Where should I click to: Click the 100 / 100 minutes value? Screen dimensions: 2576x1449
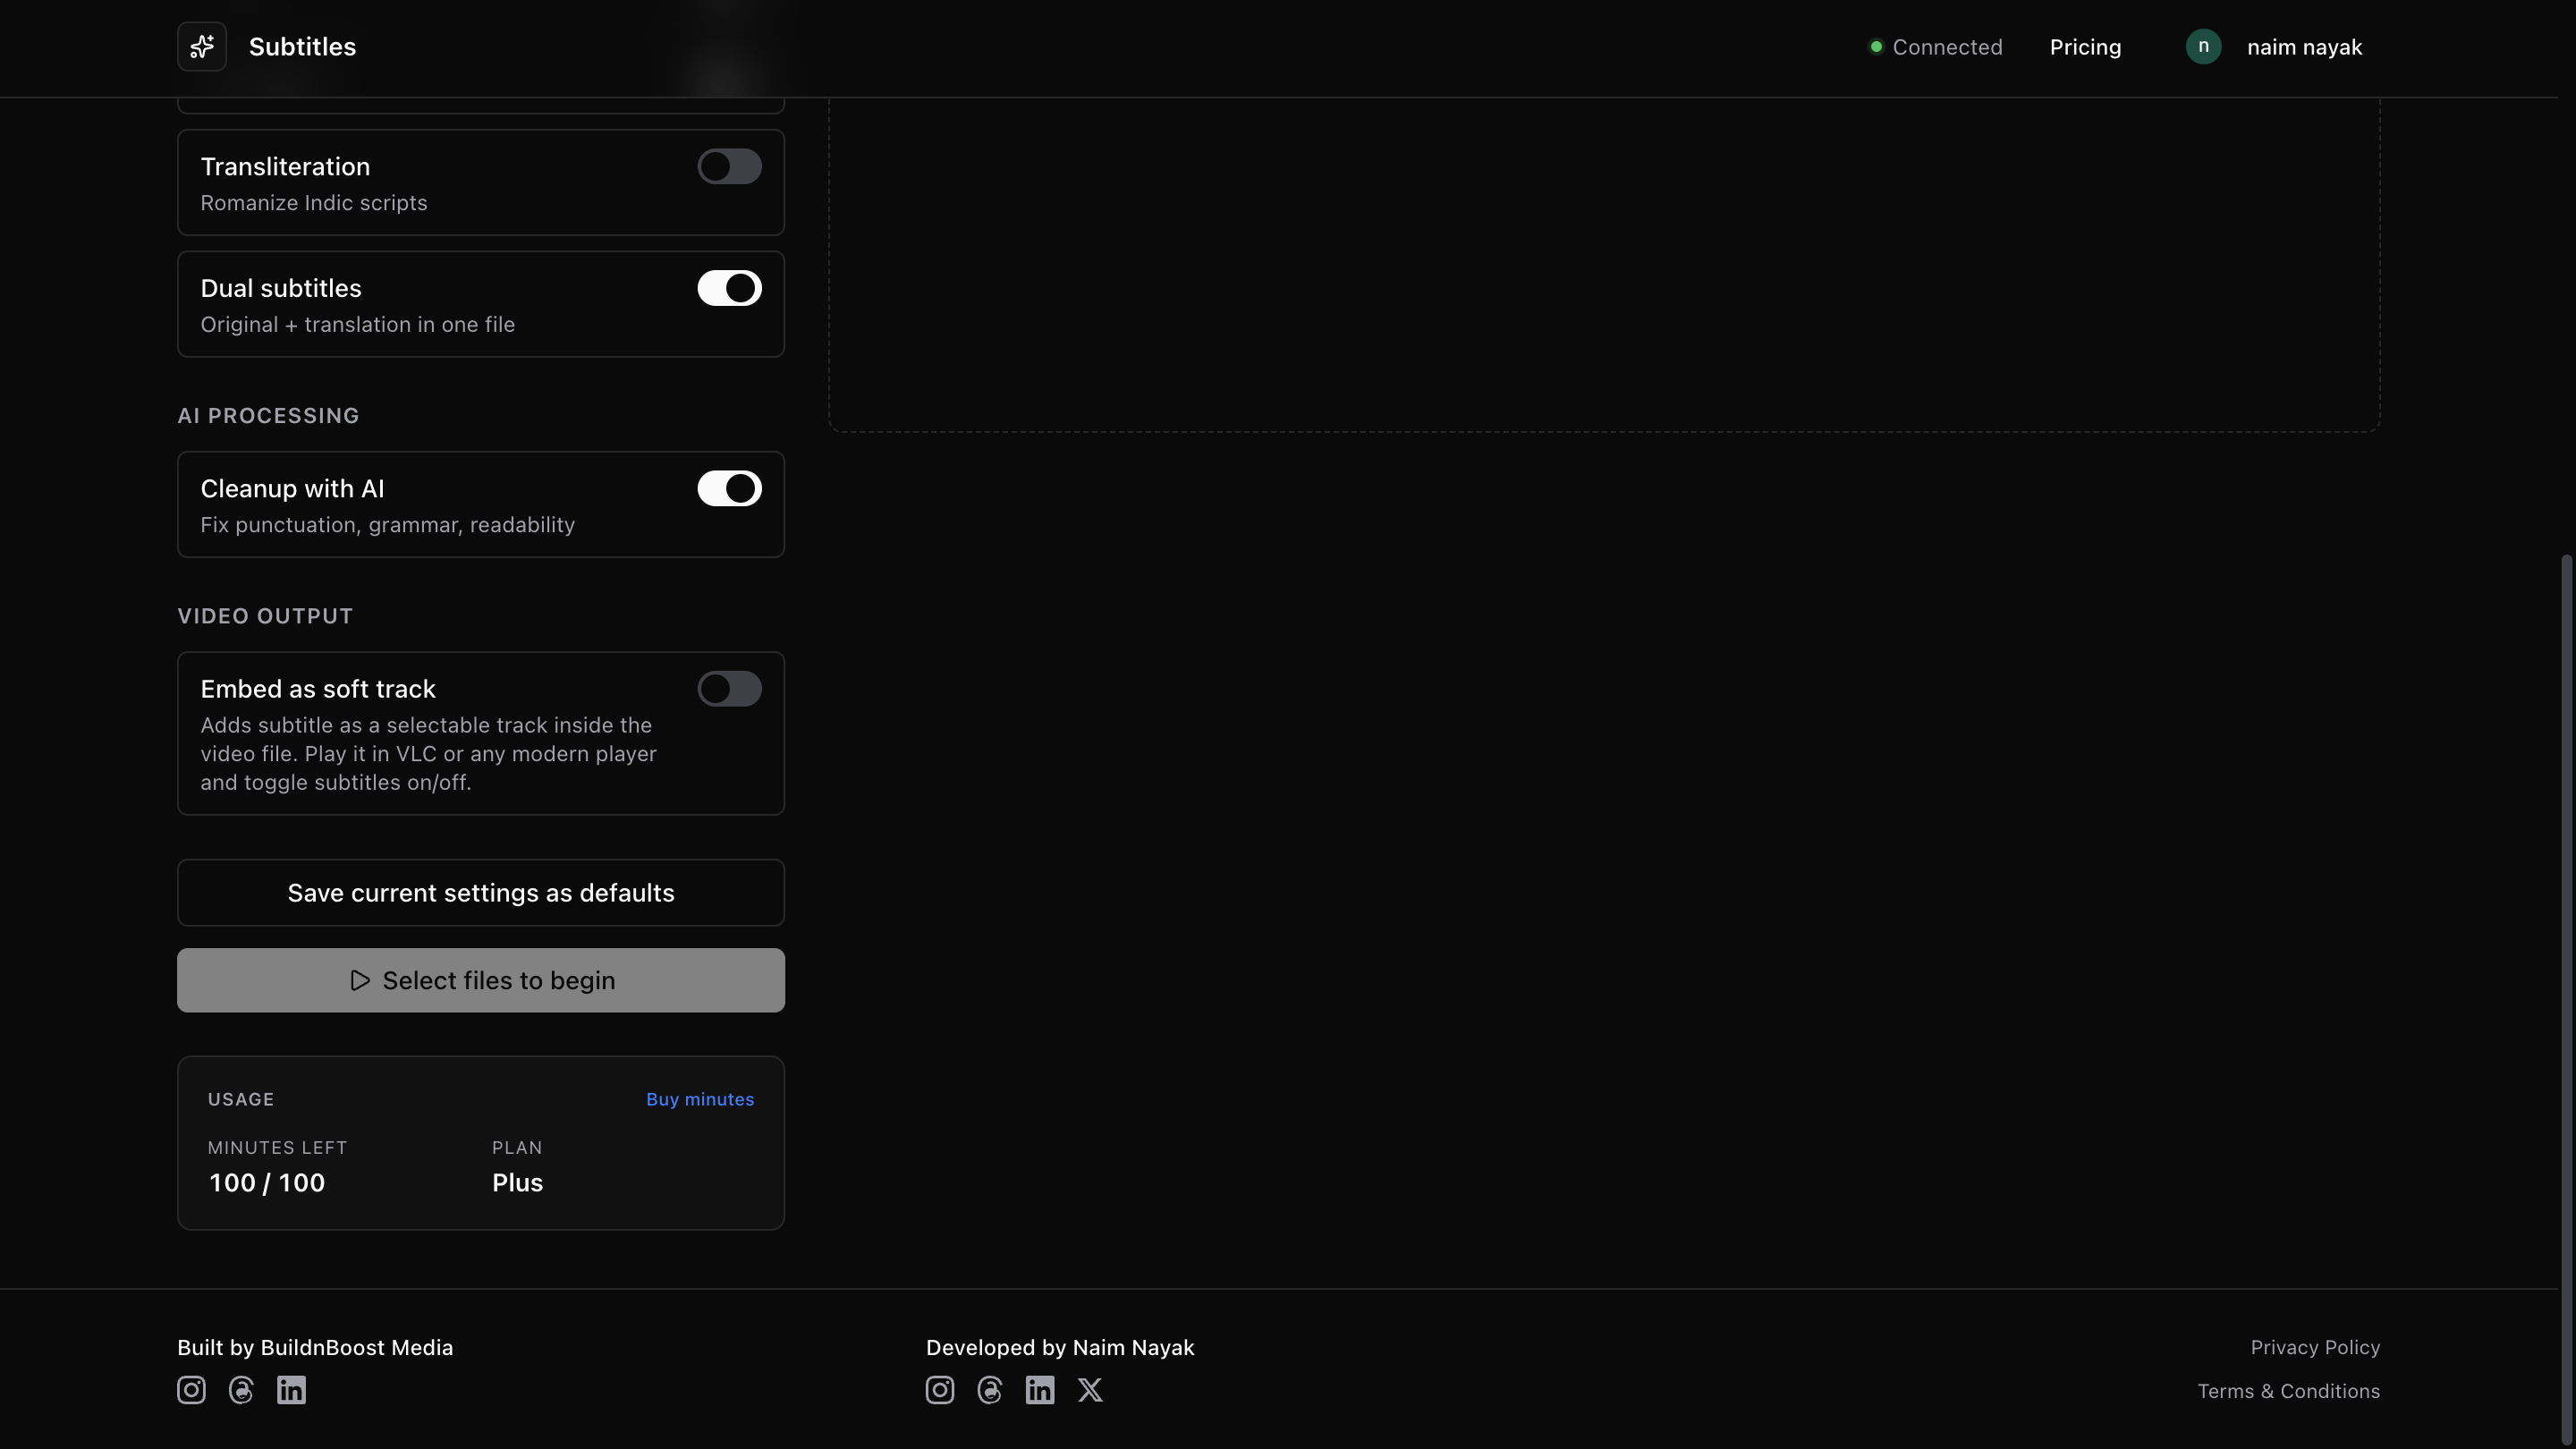[267, 1183]
